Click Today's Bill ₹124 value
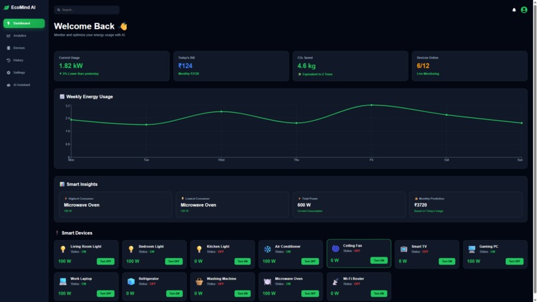The width and height of the screenshot is (537, 302). click(185, 66)
